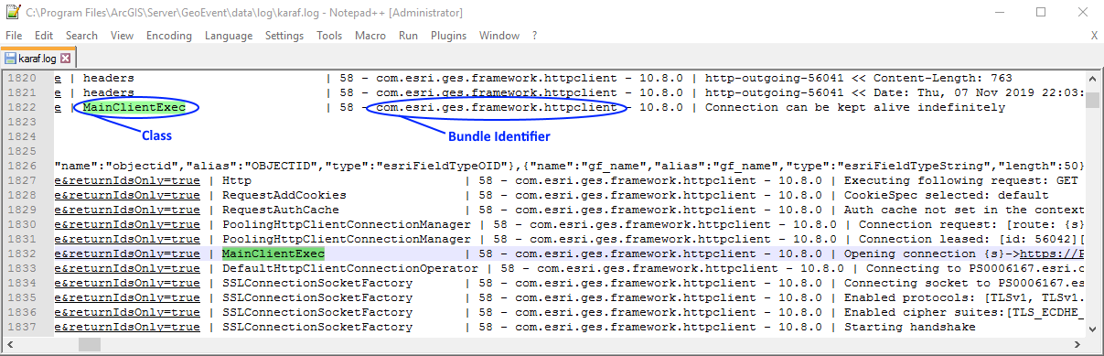The image size is (1104, 356).
Task: Open the Edit menu
Action: [x=44, y=36]
